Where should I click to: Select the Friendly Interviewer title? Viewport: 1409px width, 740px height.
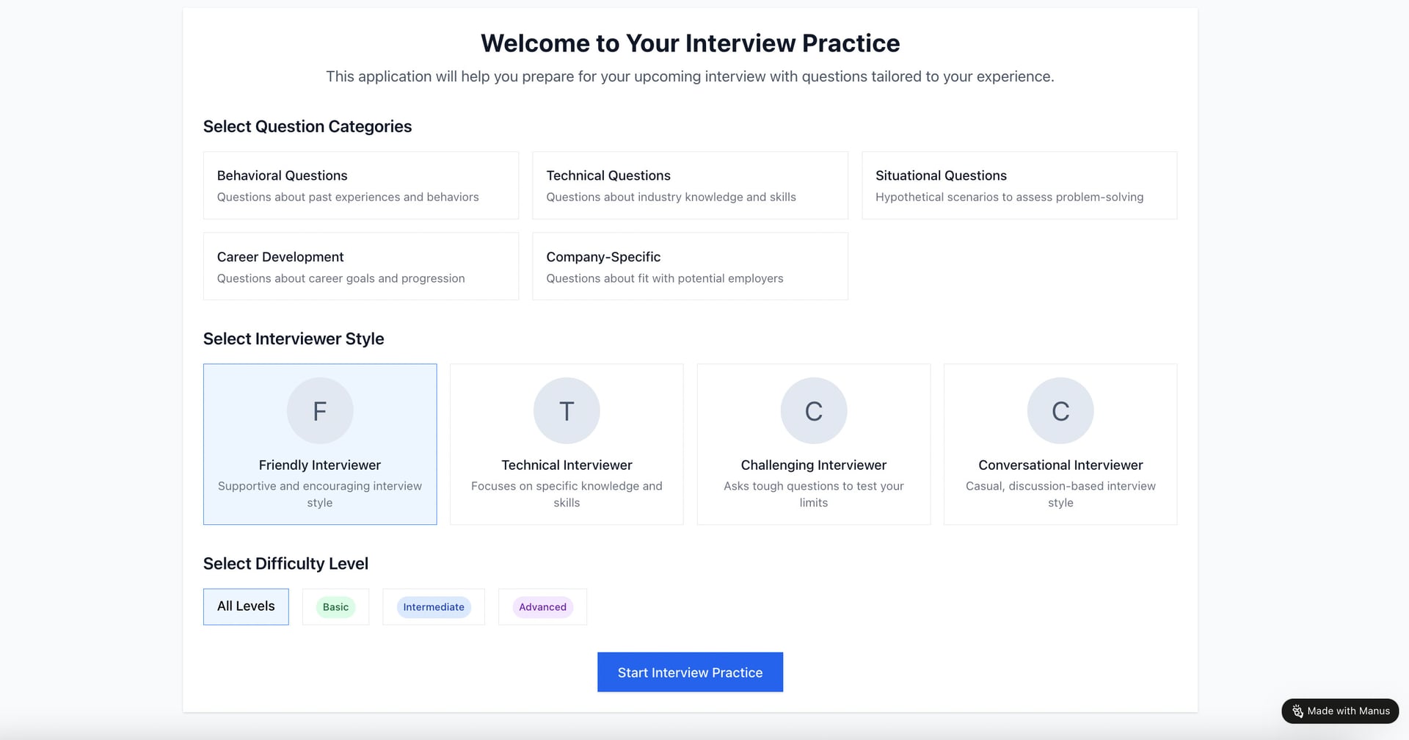point(320,465)
